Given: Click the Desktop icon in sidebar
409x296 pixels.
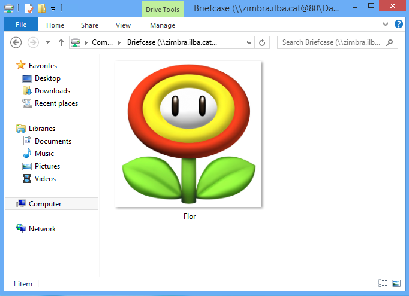Looking at the screenshot, I should pos(27,78).
